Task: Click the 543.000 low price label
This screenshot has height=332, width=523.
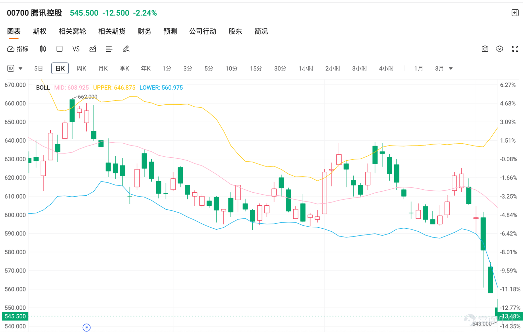Action: pos(482,324)
